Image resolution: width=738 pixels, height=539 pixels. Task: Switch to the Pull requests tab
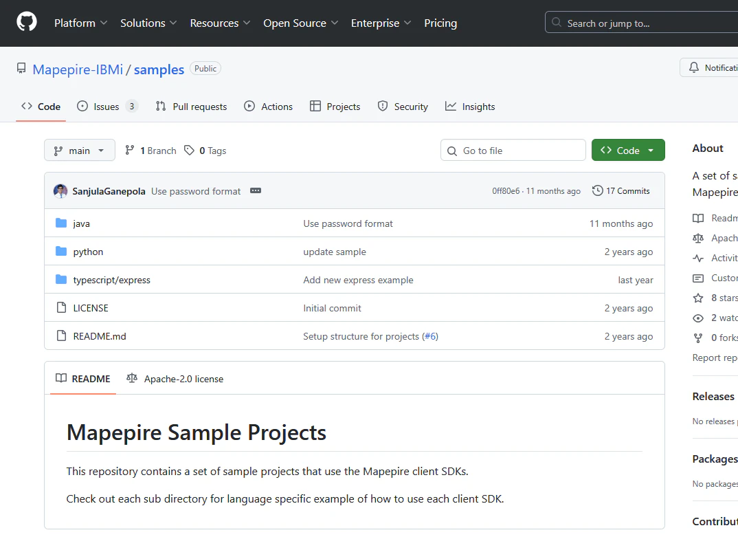191,107
